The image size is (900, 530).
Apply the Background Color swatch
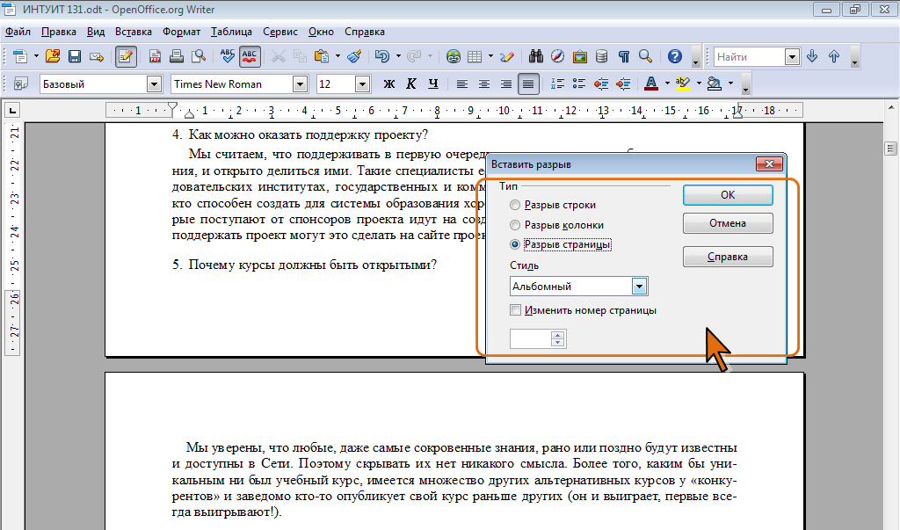pyautogui.click(x=715, y=83)
